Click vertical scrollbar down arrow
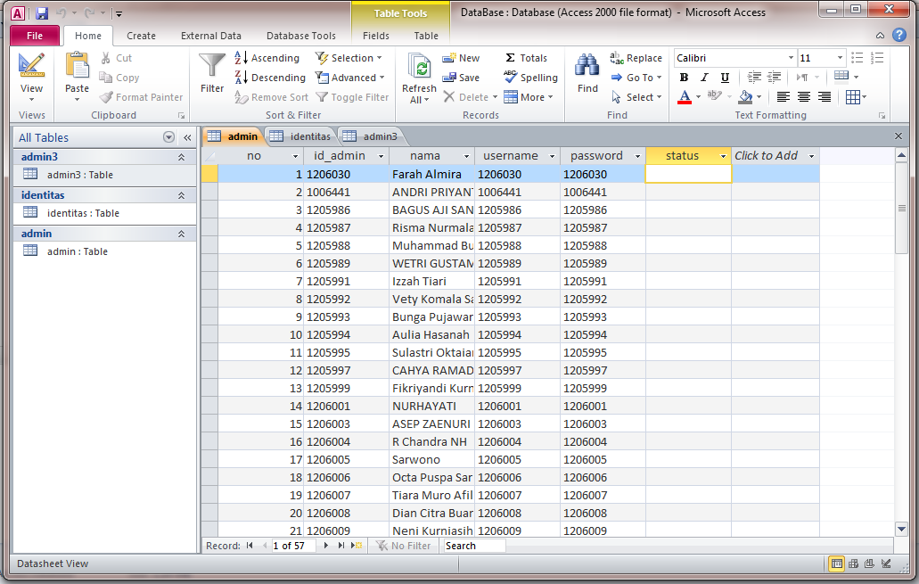The height and width of the screenshot is (584, 919). click(x=901, y=529)
